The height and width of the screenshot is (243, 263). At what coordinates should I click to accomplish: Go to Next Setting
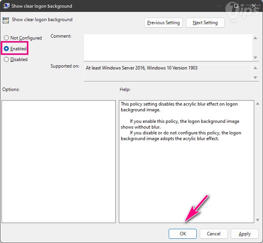coord(205,23)
